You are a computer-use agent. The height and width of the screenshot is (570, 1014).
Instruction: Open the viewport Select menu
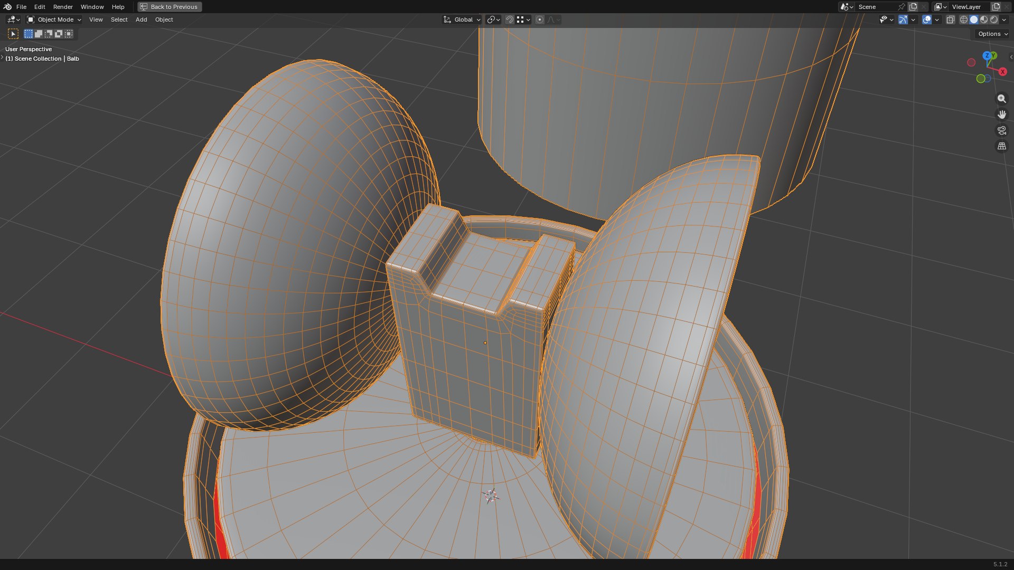119,20
